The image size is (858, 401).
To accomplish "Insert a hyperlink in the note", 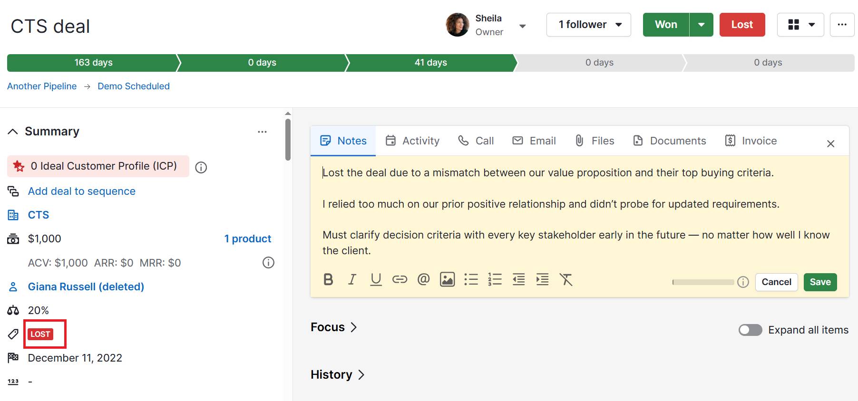I will coord(400,279).
